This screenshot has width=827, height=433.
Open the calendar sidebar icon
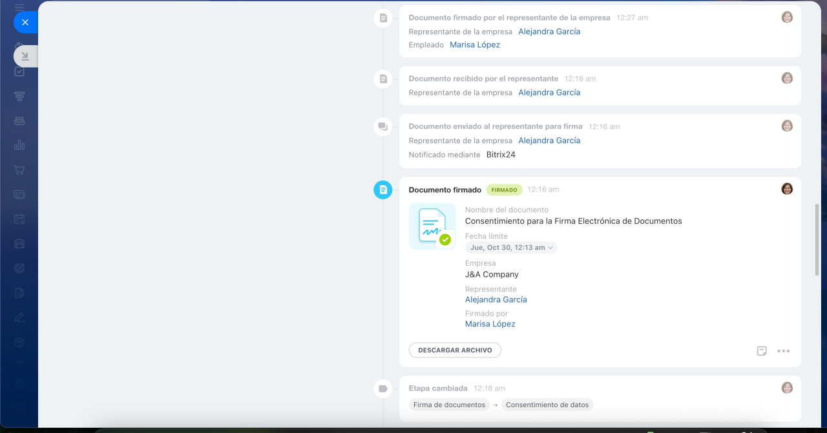19,219
